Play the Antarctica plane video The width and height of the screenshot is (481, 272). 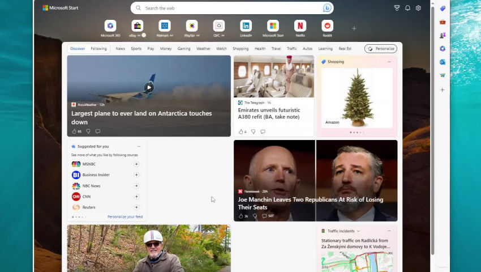tap(148, 87)
